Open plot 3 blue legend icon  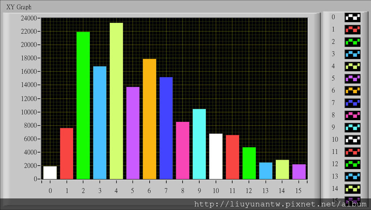[x=353, y=54]
